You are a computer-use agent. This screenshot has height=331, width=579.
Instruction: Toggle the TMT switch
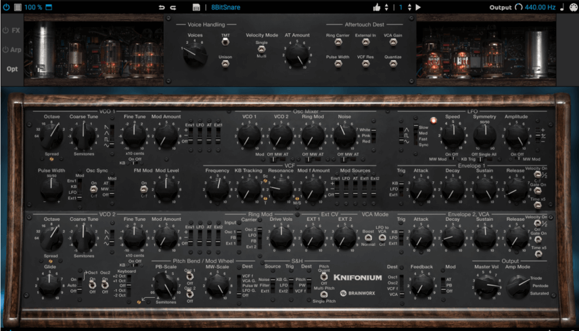pyautogui.click(x=225, y=42)
